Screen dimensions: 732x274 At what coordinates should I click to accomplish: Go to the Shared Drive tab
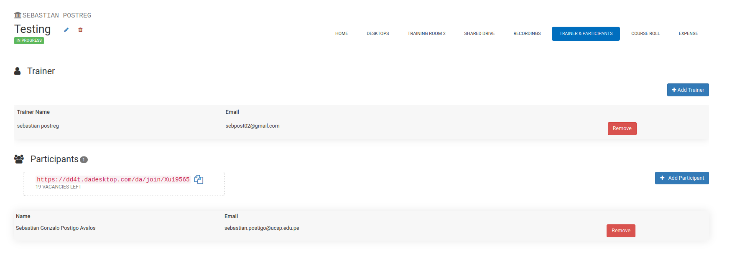click(479, 34)
